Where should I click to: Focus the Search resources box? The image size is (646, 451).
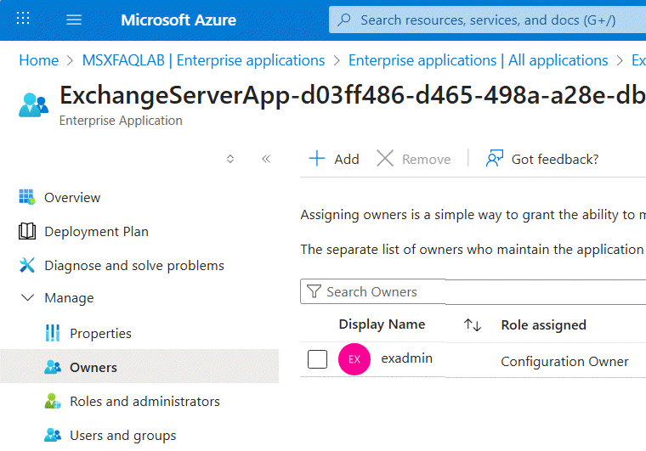click(487, 20)
